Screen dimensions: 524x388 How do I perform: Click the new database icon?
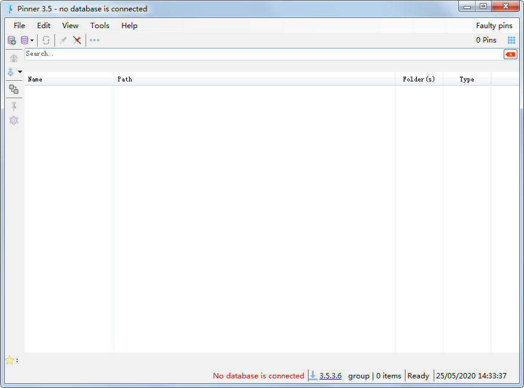pos(12,40)
